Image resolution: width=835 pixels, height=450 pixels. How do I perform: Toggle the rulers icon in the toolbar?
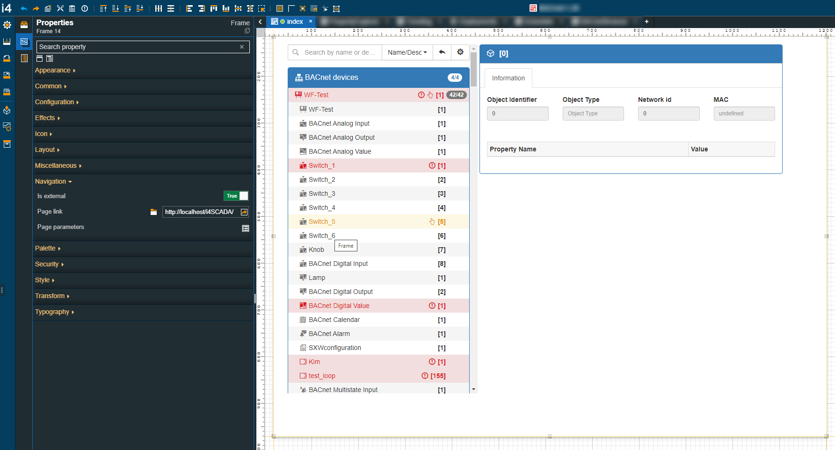pyautogui.click(x=291, y=8)
